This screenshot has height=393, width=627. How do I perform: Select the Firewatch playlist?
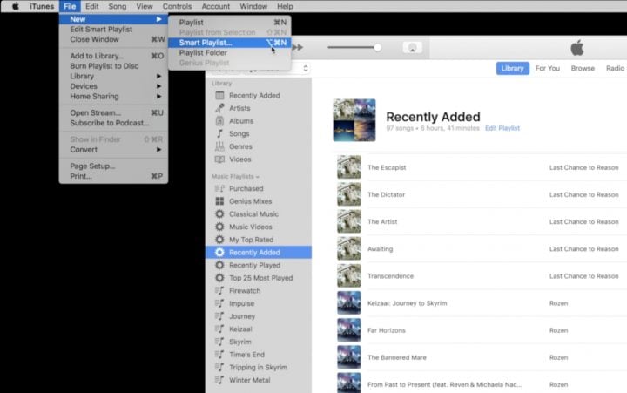pyautogui.click(x=245, y=291)
